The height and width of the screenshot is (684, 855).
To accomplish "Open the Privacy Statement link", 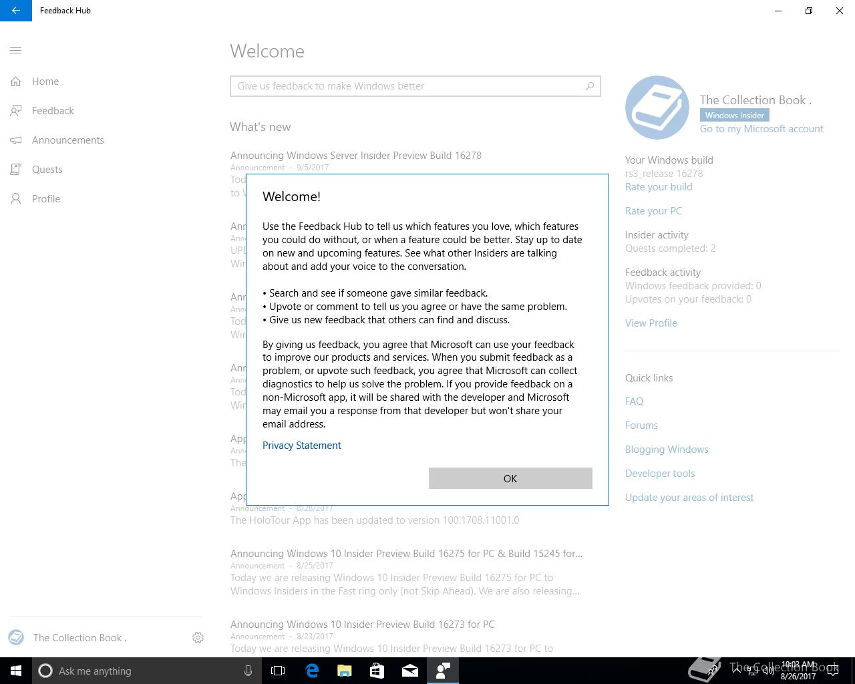I will tap(302, 446).
